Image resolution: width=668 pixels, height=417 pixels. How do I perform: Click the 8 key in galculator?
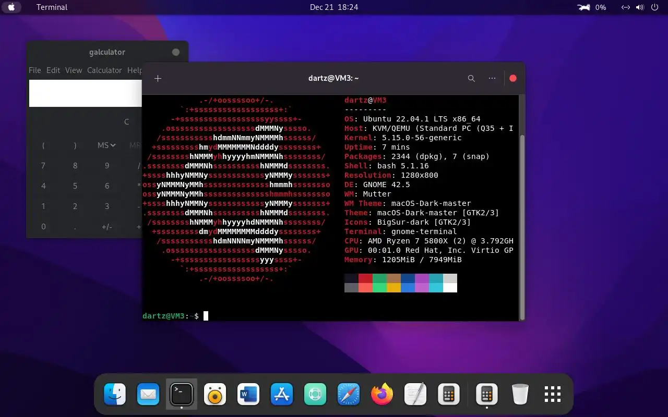tap(75, 166)
